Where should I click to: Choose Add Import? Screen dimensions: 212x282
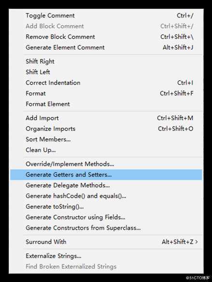click(x=106, y=118)
